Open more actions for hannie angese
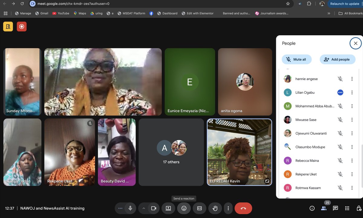Image resolution: width=363 pixels, height=218 pixels. click(352, 79)
